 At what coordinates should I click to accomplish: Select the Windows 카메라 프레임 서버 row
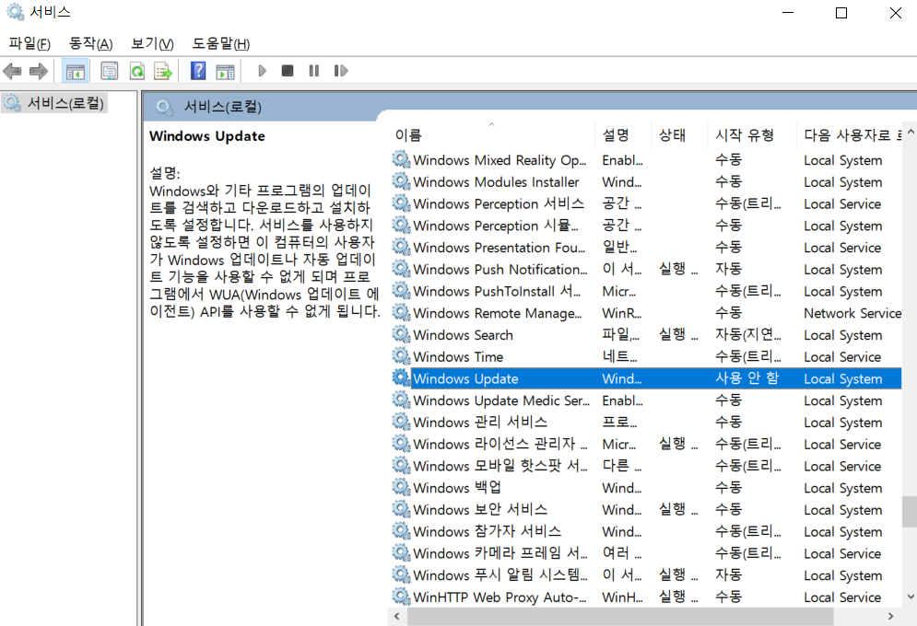pos(646,553)
